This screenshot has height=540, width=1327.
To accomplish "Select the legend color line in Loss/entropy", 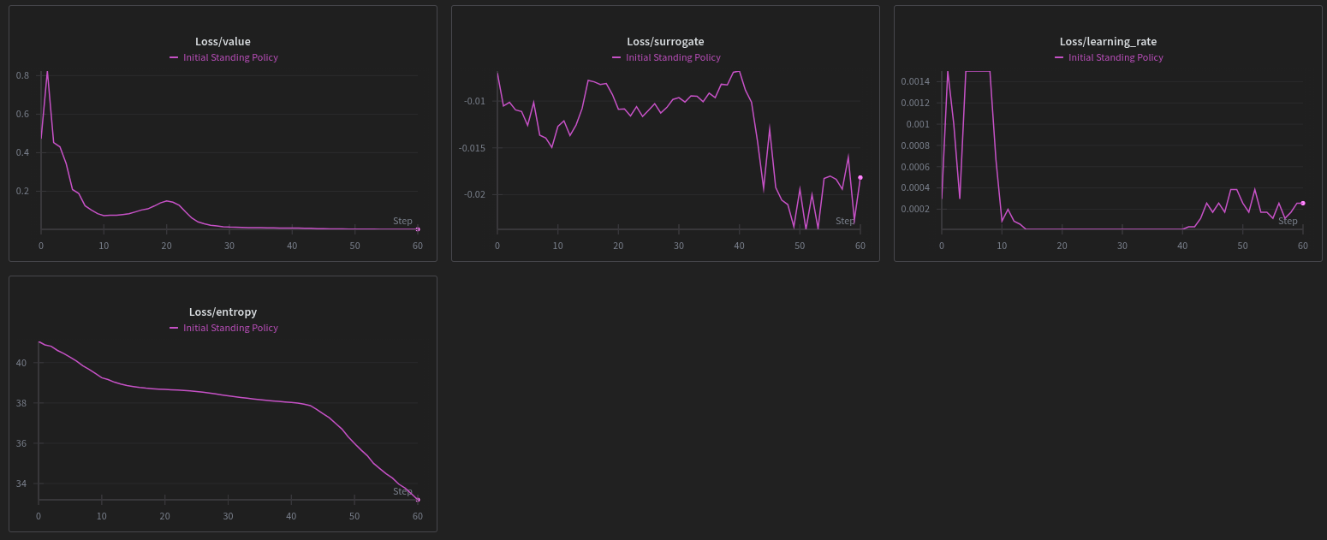I will click(175, 328).
